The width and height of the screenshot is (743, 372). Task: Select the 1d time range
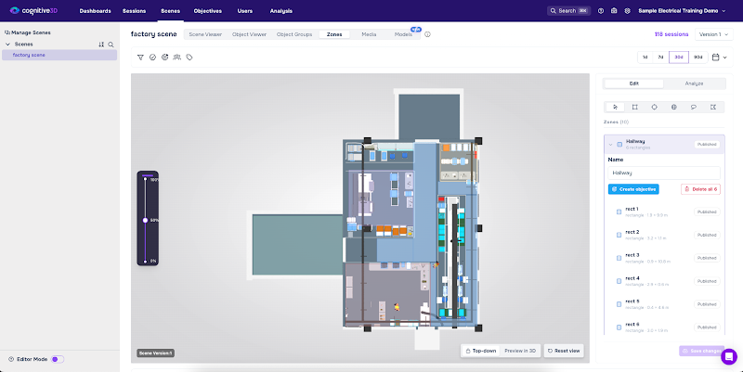pyautogui.click(x=645, y=58)
